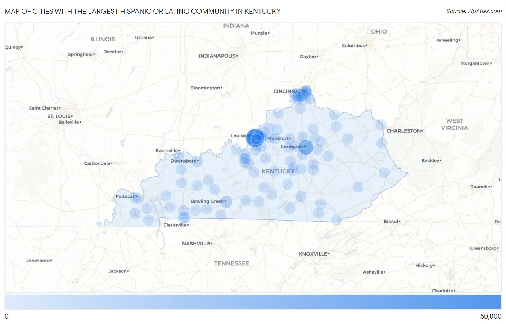Click the Bloomington city label

pyautogui.click(x=205, y=88)
